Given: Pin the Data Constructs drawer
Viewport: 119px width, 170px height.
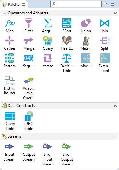Looking at the screenshot, I should tap(115, 106).
